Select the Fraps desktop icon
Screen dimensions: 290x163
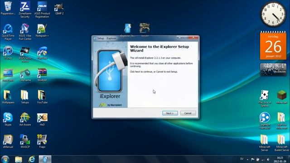point(42,141)
